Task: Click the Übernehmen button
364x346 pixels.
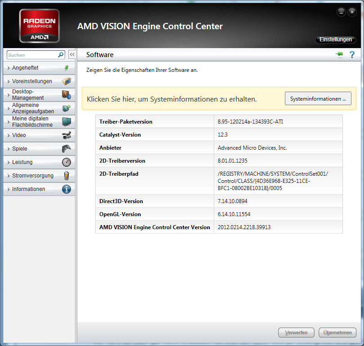Action: coord(337,333)
